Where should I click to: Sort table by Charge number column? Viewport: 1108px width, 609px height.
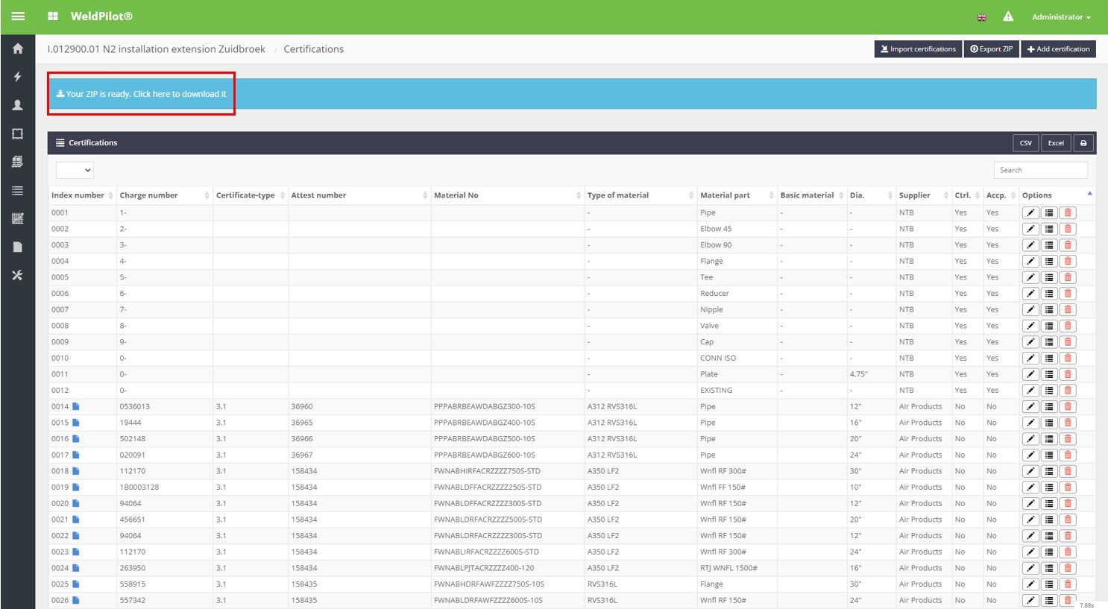coord(148,195)
